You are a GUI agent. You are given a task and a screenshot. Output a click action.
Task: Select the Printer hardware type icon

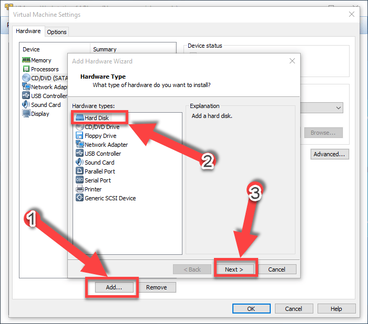(79, 189)
